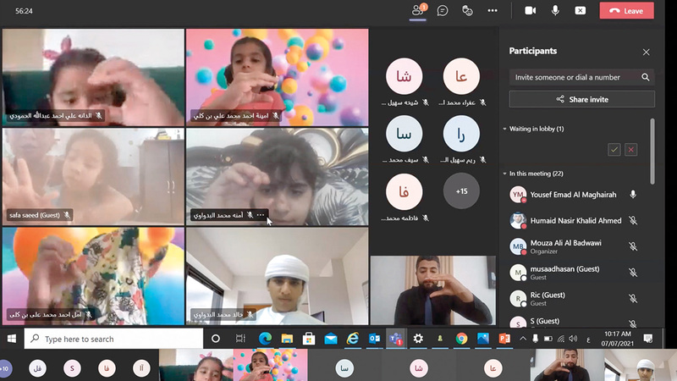Open the more actions ellipsis menu
This screenshot has height=381, width=677.
pos(493,10)
